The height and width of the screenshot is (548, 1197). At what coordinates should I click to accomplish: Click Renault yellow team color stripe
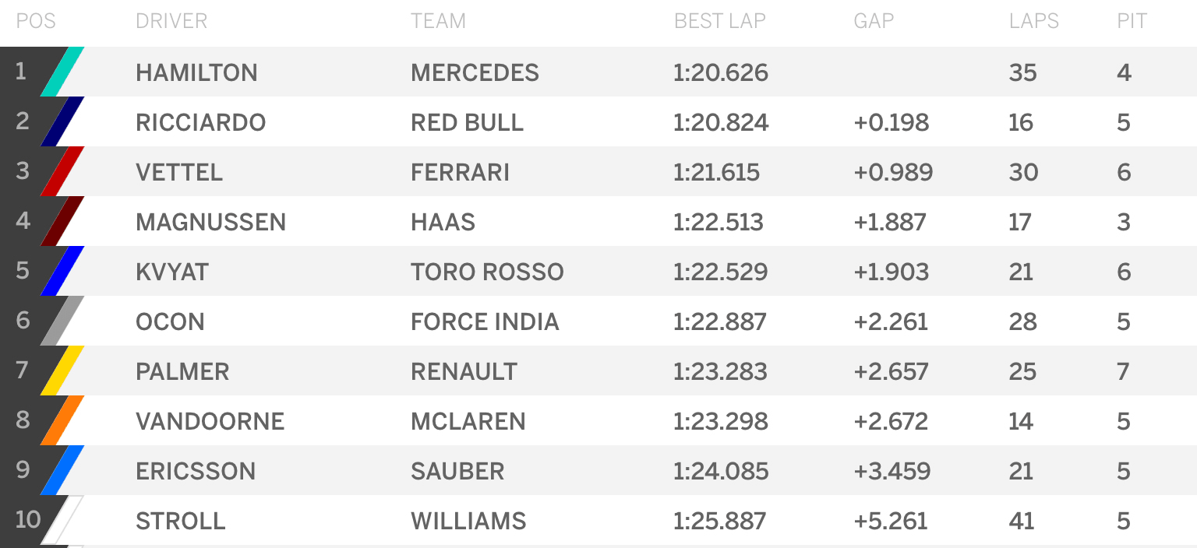click(62, 371)
